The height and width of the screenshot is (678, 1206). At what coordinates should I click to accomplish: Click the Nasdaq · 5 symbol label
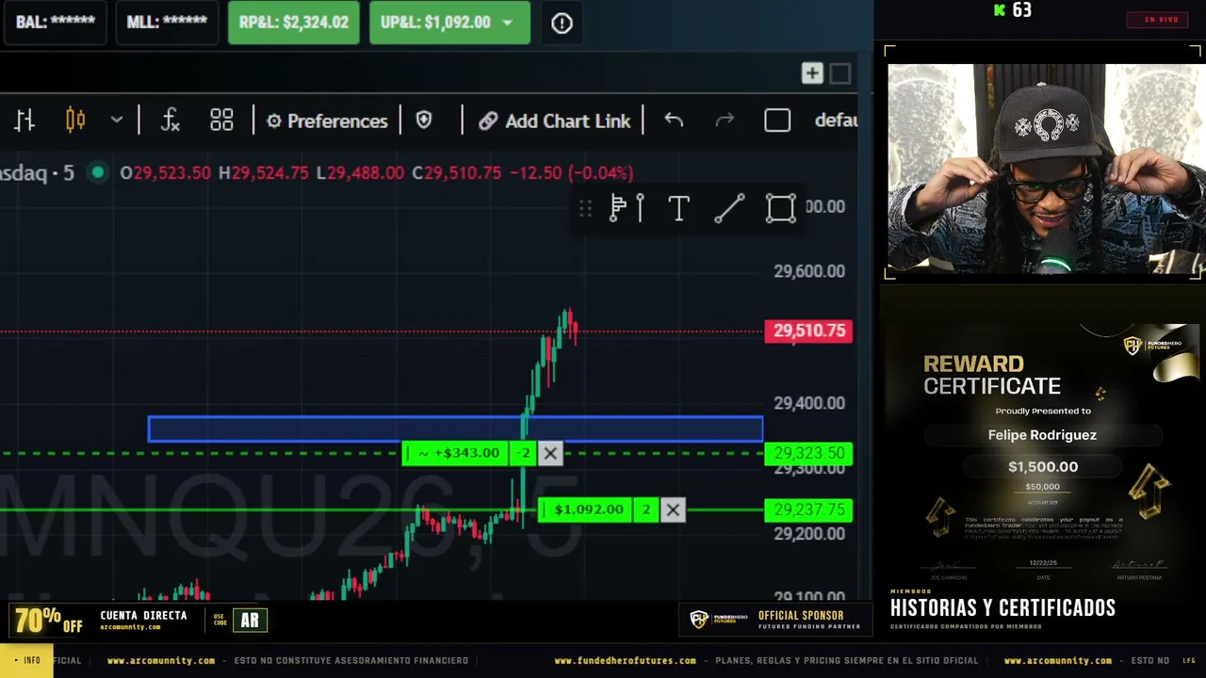(38, 173)
